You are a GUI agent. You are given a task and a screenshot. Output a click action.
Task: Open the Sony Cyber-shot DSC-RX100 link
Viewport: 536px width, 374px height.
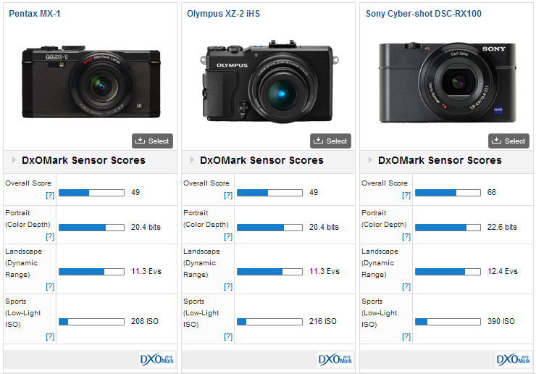click(x=424, y=14)
